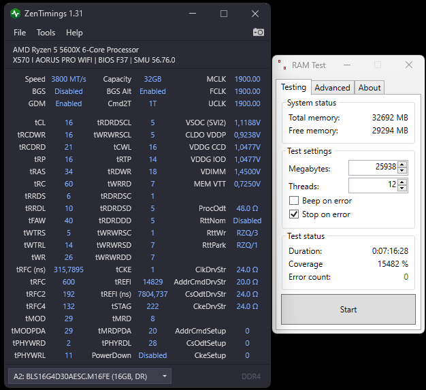The image size is (426, 390).
Task: Click the Megabytes input field
Action: 373,167
